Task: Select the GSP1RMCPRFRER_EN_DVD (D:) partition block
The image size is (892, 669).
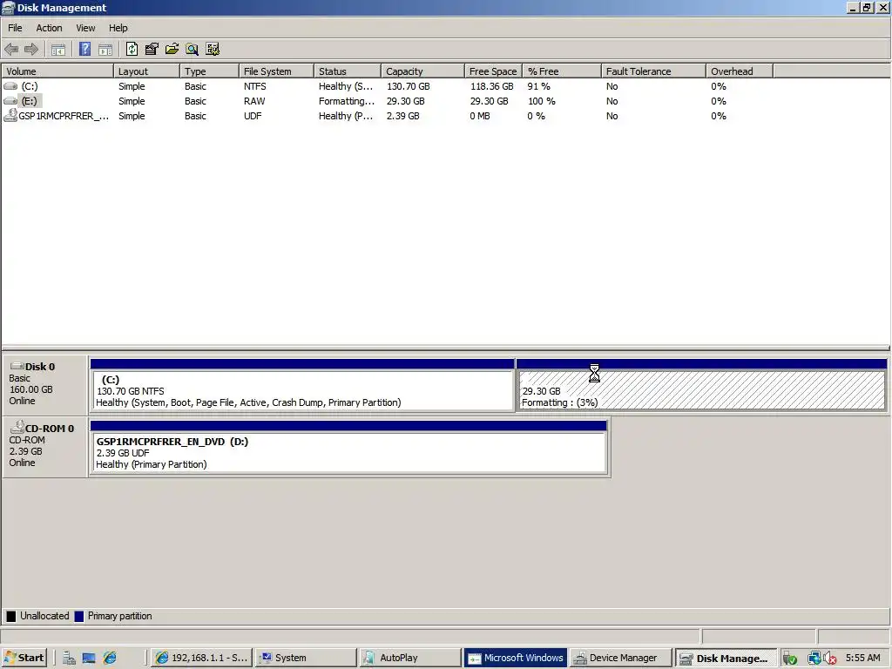Action: pos(348,447)
